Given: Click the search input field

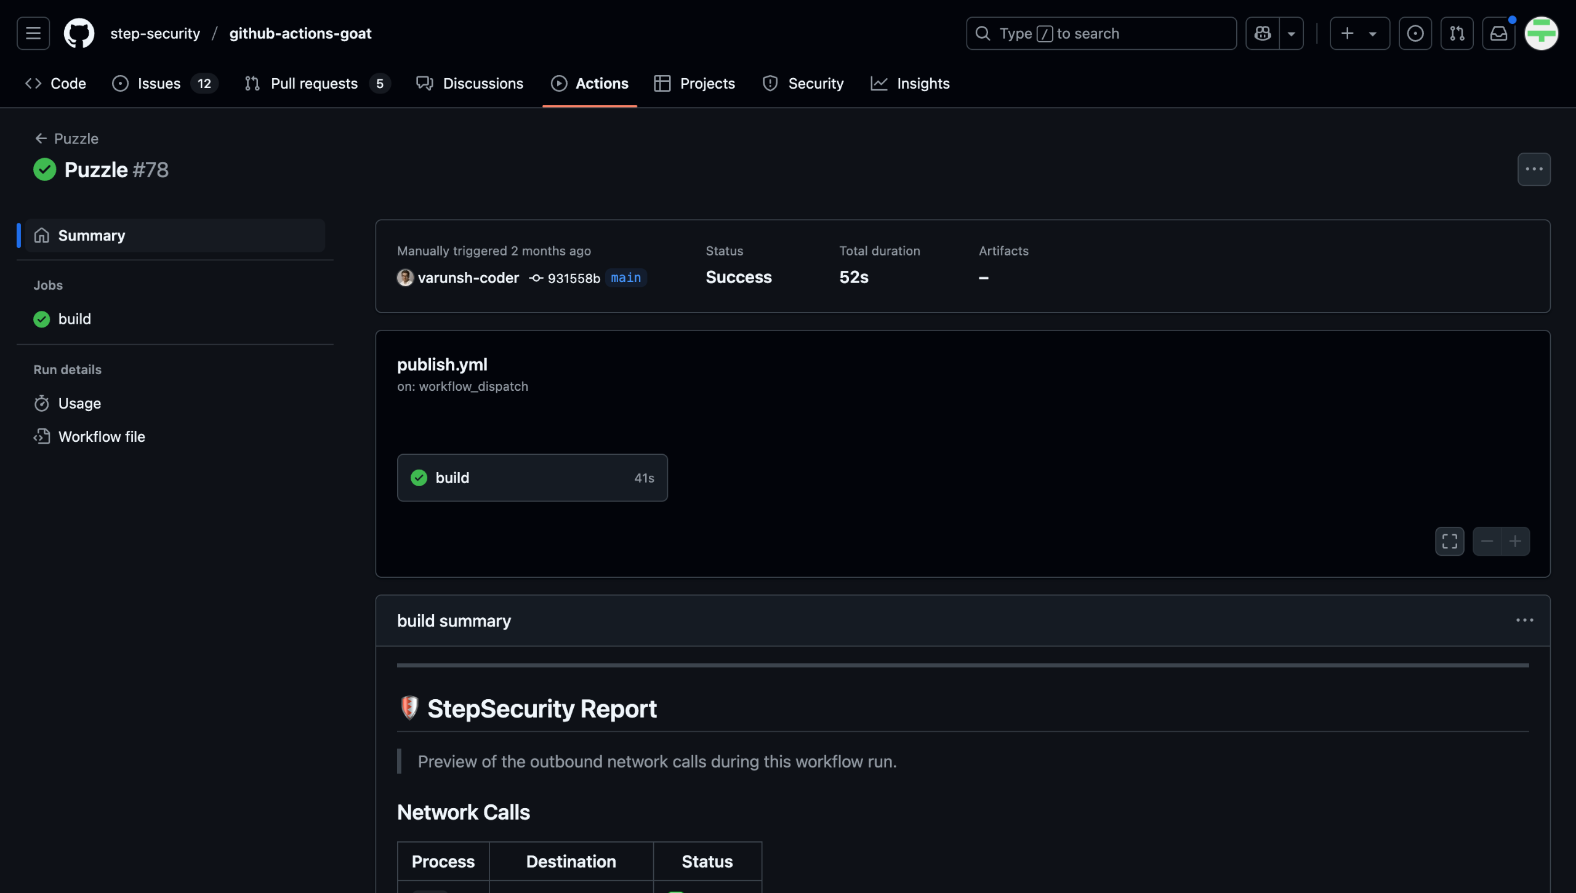Looking at the screenshot, I should [x=1102, y=33].
